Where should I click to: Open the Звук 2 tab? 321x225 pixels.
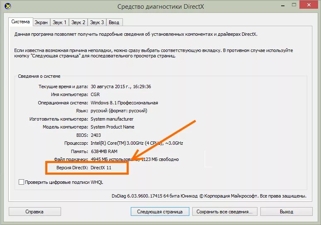coord(78,22)
